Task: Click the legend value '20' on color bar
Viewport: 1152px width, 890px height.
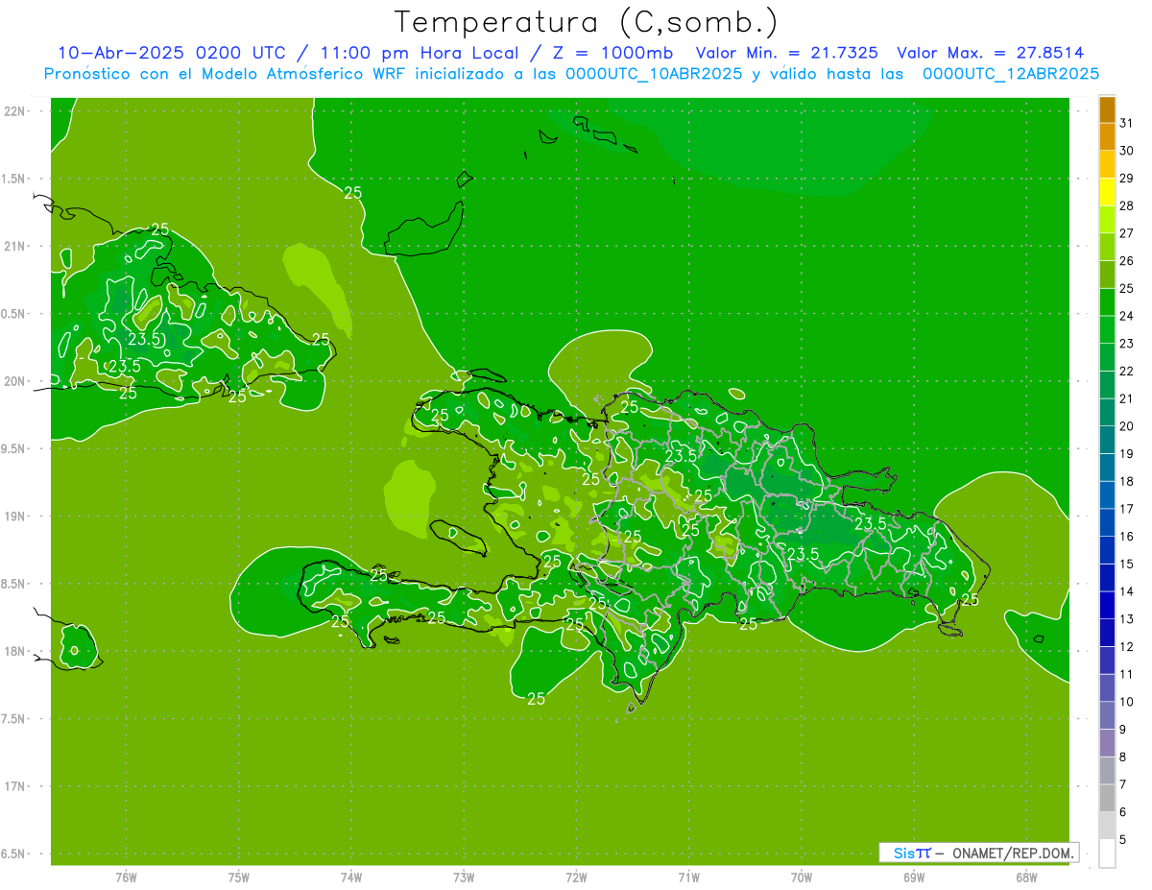Action: (1127, 426)
